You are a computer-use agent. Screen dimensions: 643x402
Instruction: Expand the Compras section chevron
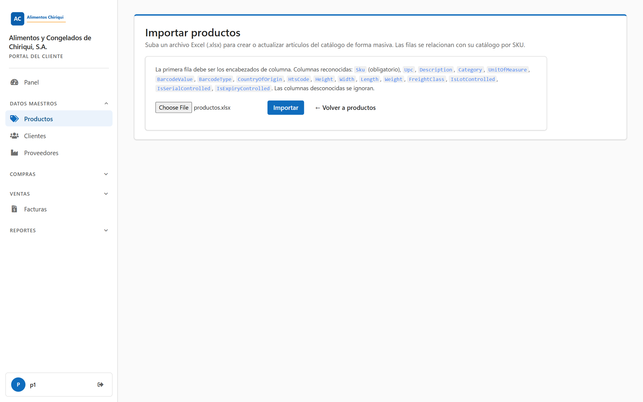[106, 174]
